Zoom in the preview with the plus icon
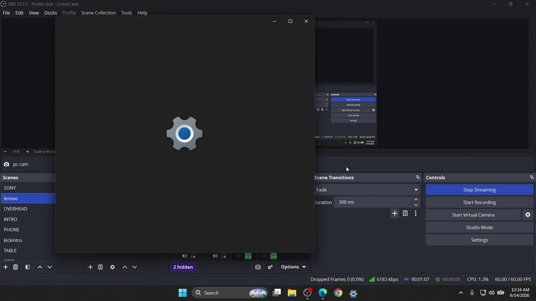This screenshot has width=536, height=301. point(28,152)
